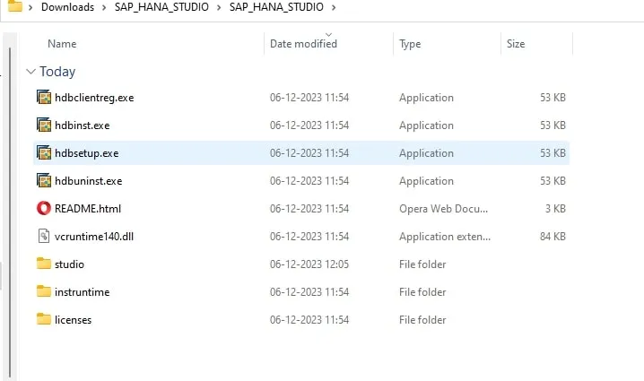Sort by Type column header
Screen dimensions: 644x381
tap(410, 44)
